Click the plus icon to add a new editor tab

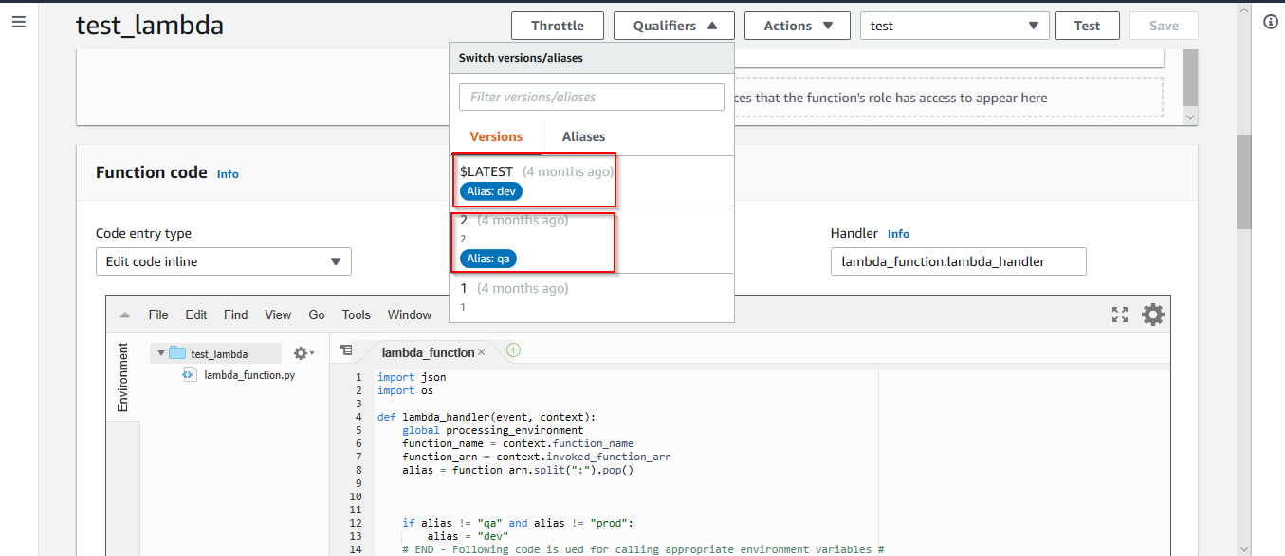513,350
